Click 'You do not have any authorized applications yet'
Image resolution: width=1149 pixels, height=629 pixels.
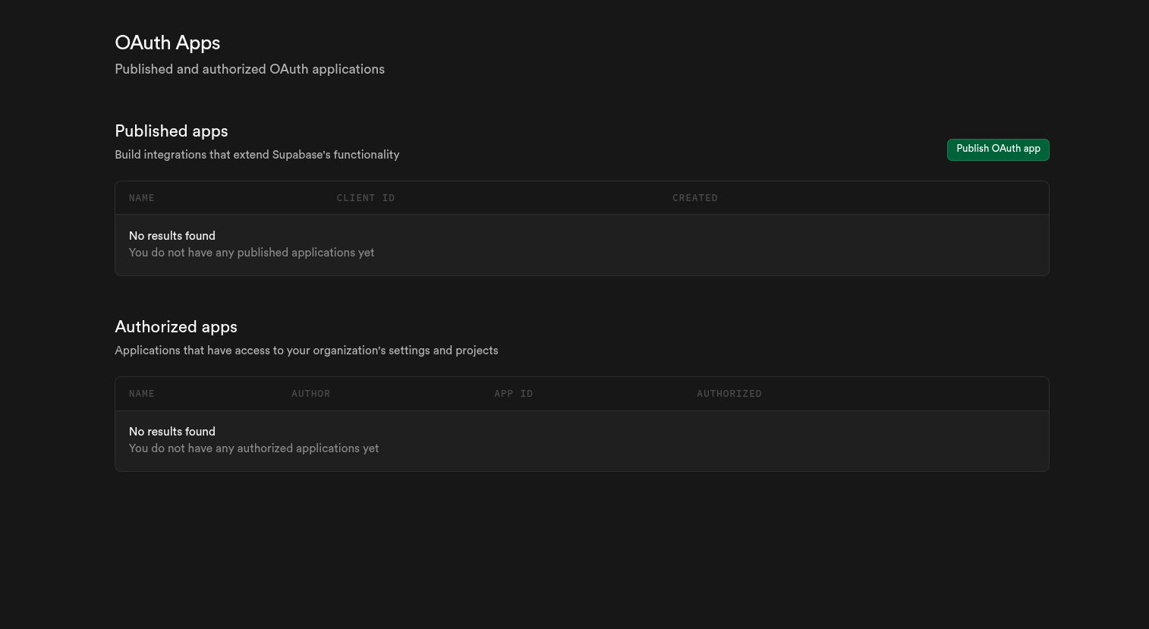tap(253, 448)
